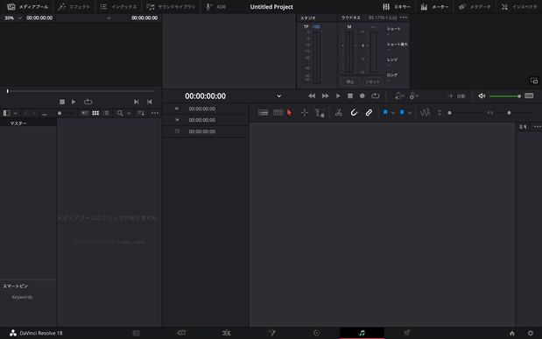Open the timecode options dropdown chevron
Viewport: 542px width, 339px height.
[279, 96]
